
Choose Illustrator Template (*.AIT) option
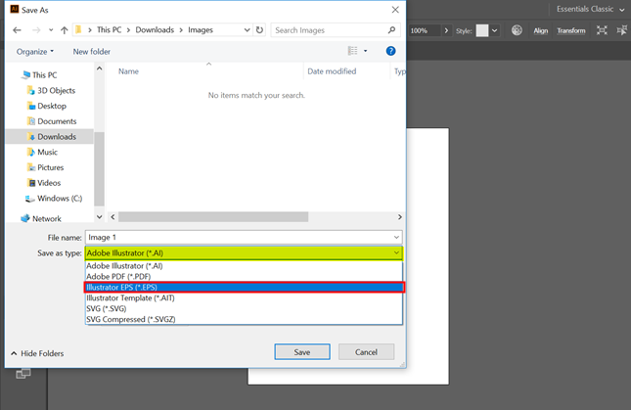pyautogui.click(x=244, y=298)
